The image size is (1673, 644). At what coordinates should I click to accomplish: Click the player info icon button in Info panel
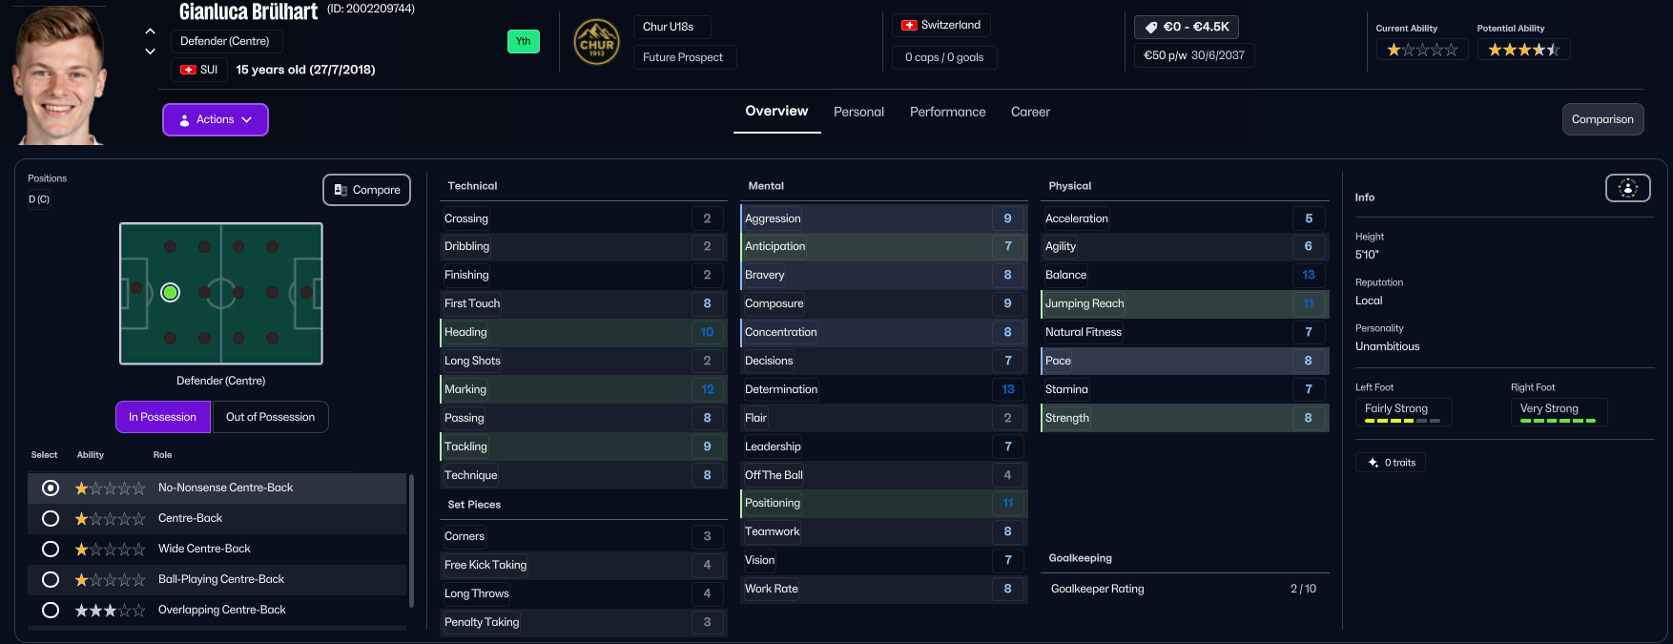(x=1627, y=188)
